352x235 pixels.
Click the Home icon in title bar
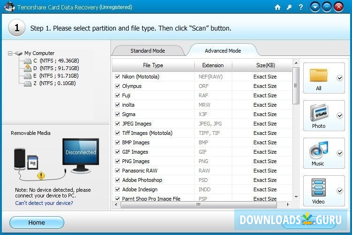point(277,7)
